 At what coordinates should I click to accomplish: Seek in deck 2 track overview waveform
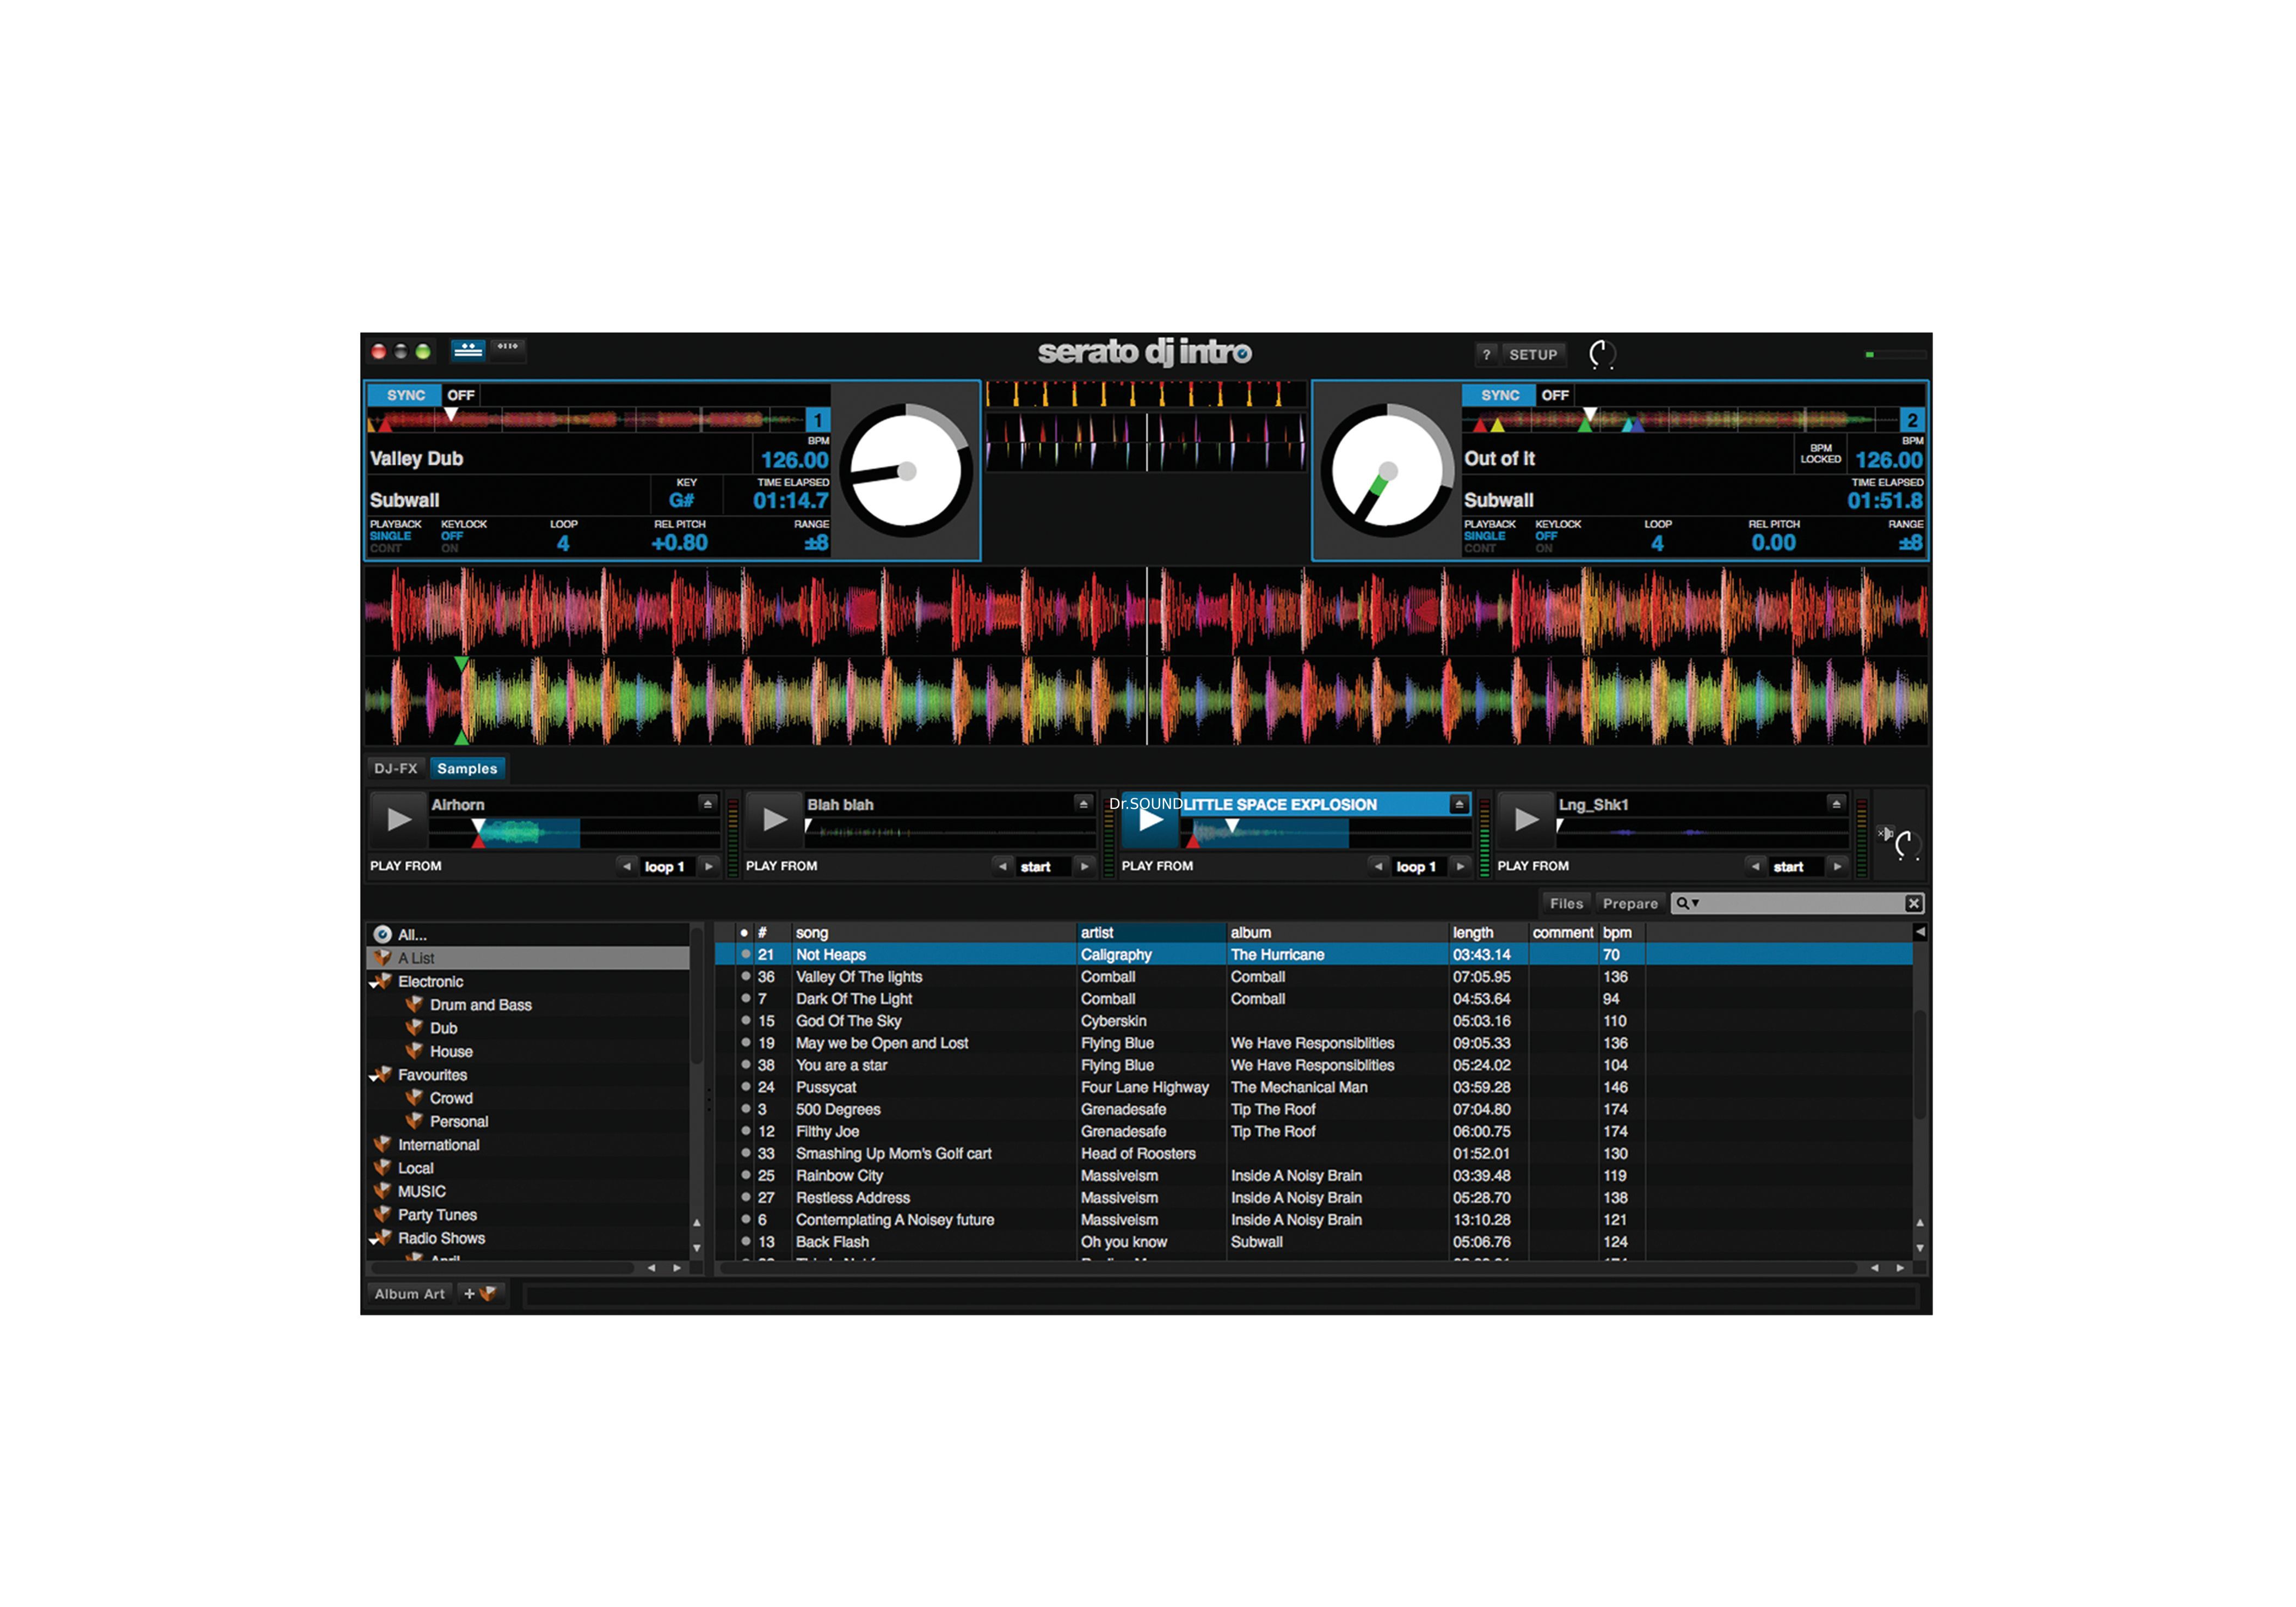click(1680, 419)
